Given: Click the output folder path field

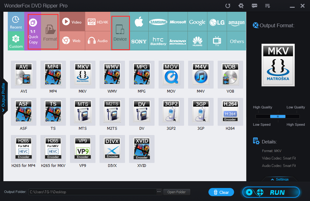Looking at the screenshot, I should coord(93,192).
